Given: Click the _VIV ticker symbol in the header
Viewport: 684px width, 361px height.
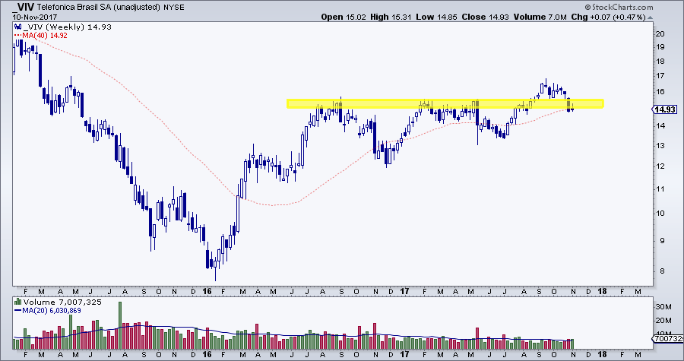Looking at the screenshot, I should (x=23, y=7).
